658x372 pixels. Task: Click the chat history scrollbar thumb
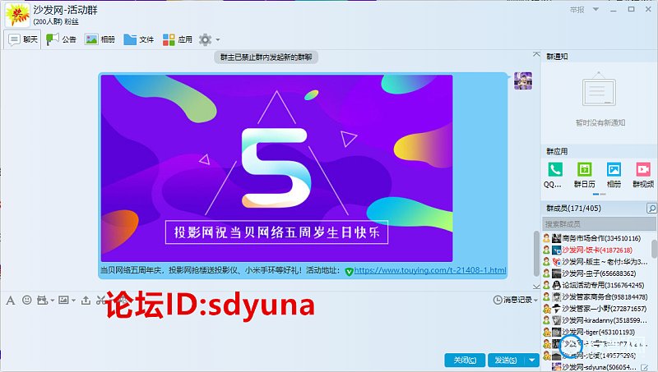coord(536,254)
